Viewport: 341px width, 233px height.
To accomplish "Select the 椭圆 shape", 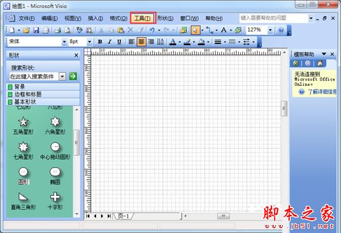I will [x=55, y=176].
